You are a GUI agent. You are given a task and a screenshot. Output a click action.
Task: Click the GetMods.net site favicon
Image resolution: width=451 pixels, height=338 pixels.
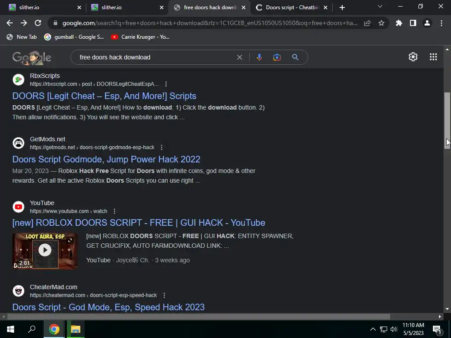click(x=18, y=143)
